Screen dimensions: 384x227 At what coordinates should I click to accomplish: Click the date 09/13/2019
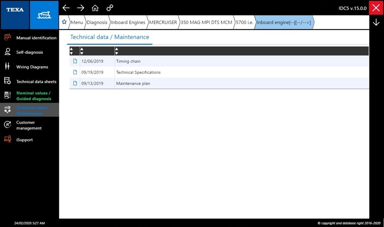pos(93,83)
